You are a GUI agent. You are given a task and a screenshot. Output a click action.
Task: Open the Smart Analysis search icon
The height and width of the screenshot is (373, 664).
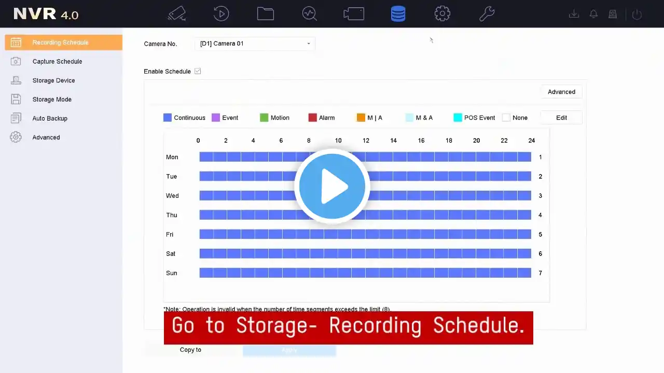[x=310, y=13]
